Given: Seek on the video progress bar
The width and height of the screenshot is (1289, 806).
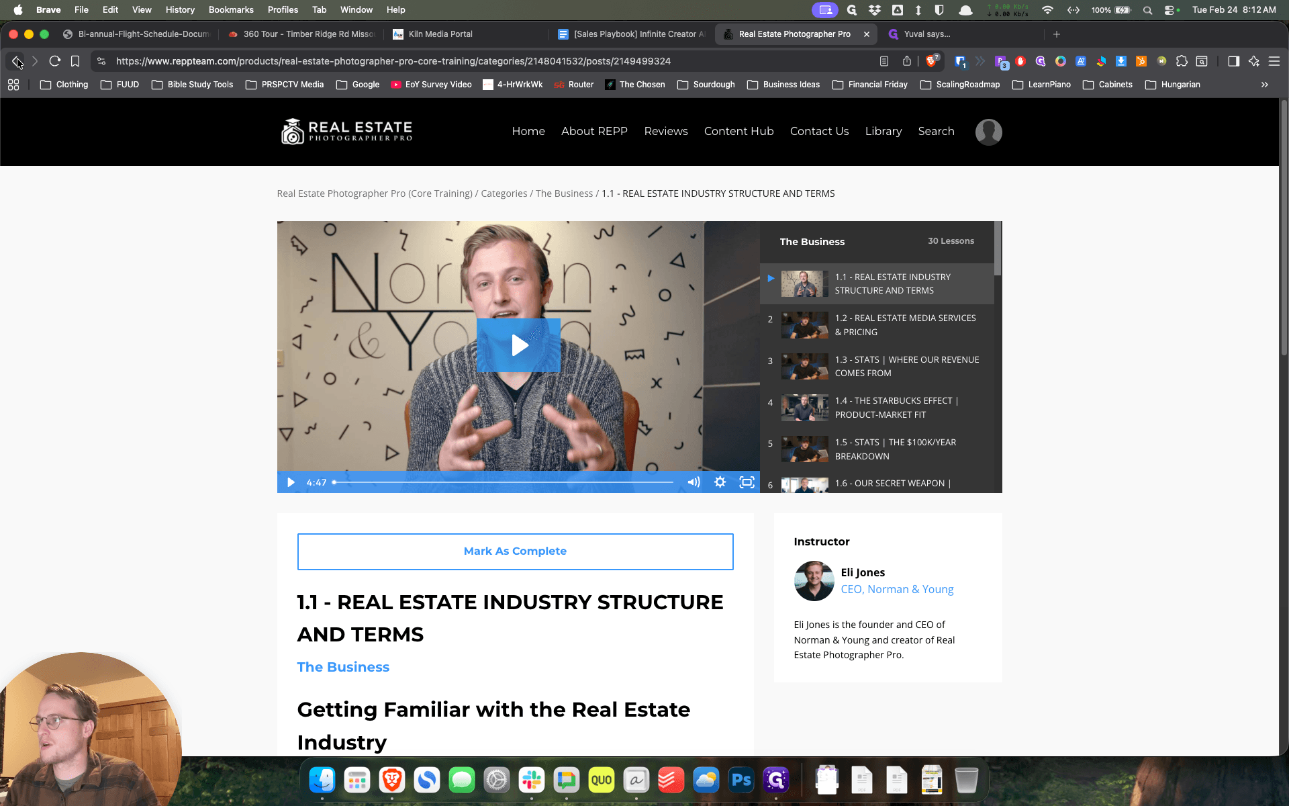Looking at the screenshot, I should coord(504,482).
